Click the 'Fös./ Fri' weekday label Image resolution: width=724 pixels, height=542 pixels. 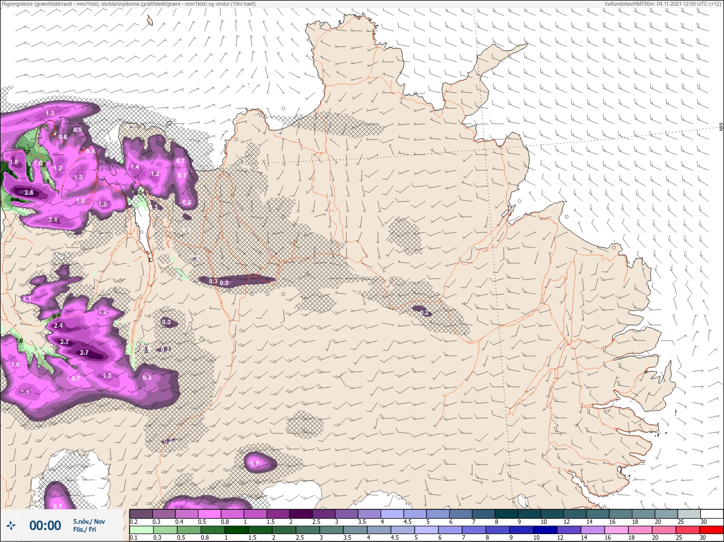pos(84,530)
